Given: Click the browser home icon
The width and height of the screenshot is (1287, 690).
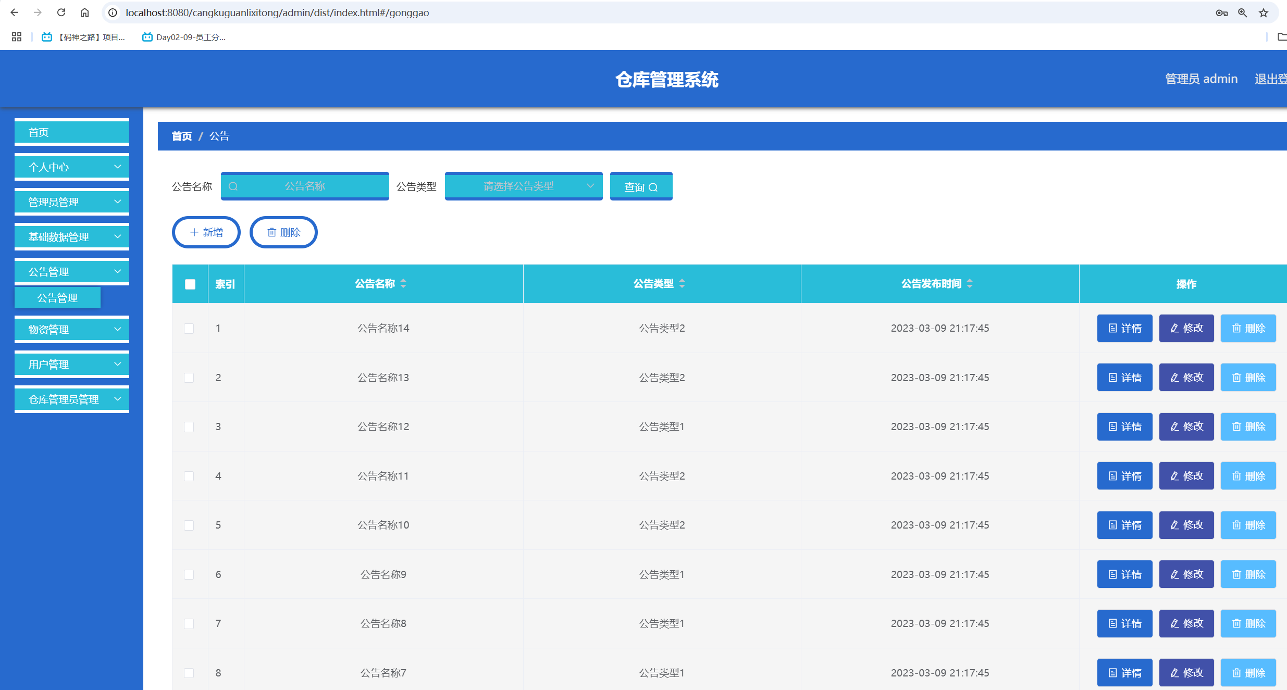Looking at the screenshot, I should click(84, 12).
